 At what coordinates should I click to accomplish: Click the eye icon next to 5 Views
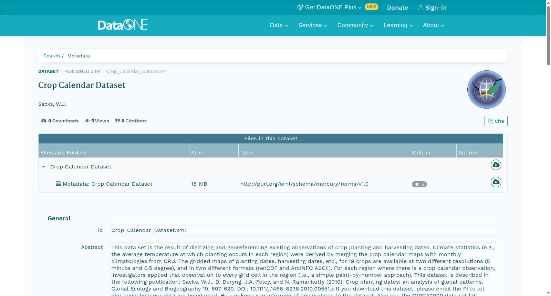point(87,121)
